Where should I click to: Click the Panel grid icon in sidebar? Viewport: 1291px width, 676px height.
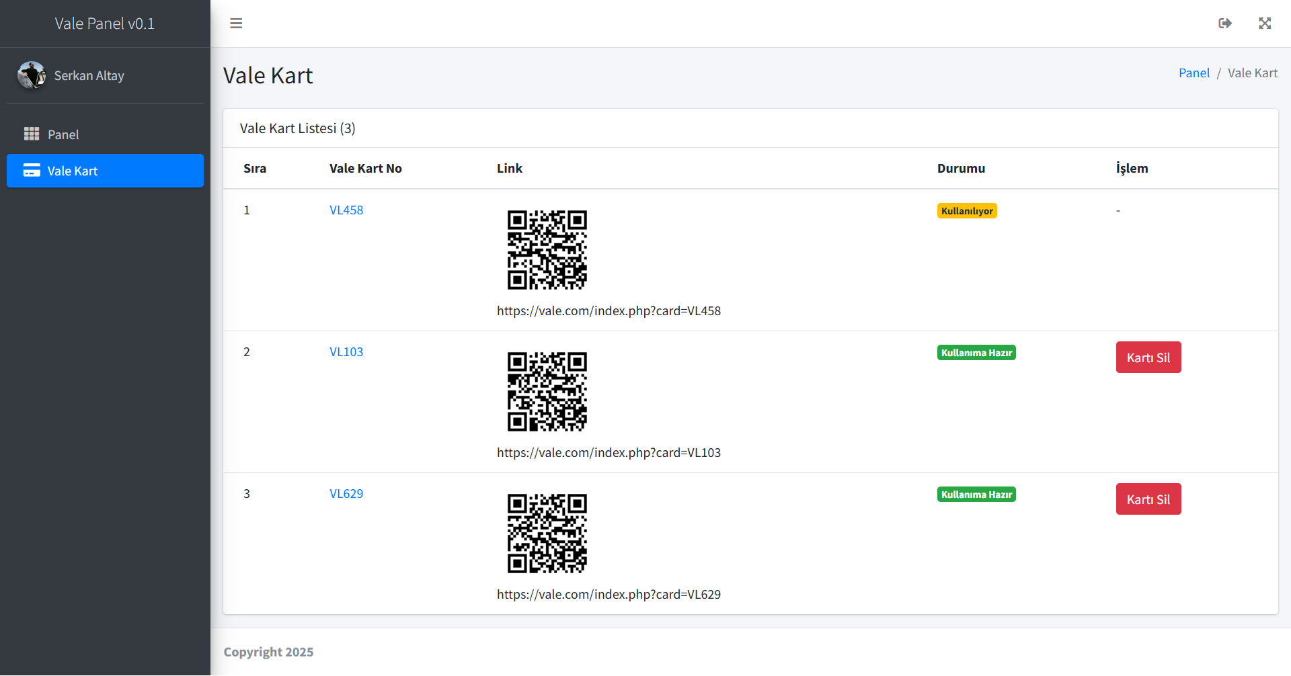pos(32,134)
